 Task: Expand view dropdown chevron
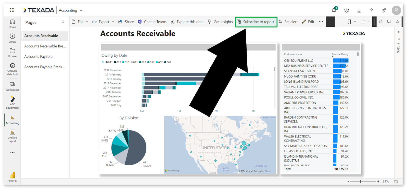(x=368, y=22)
